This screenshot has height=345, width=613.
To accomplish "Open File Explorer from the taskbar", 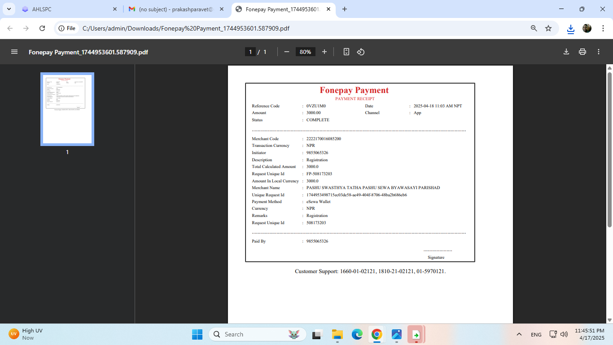I will point(337,334).
